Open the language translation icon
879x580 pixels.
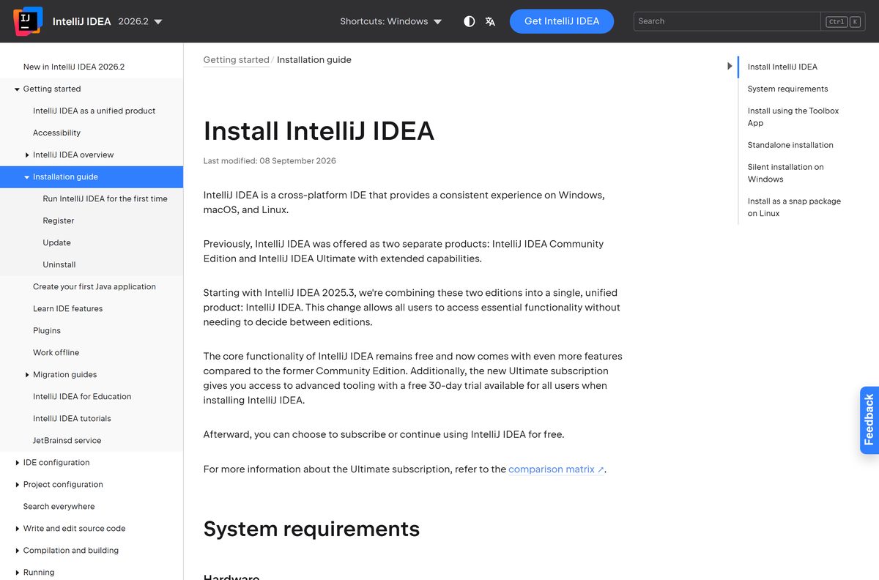pos(490,21)
